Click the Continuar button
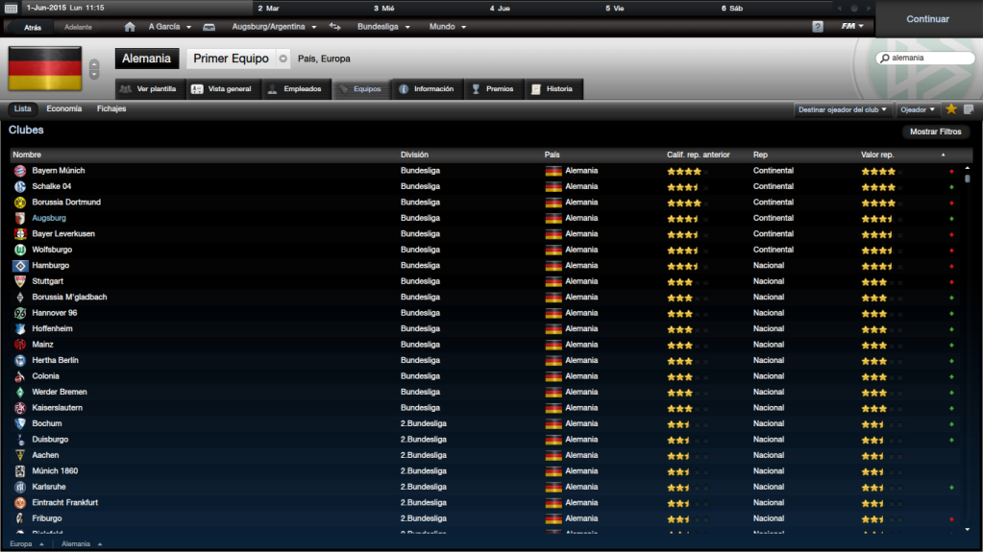Screen dimensions: 983x552 pos(928,19)
